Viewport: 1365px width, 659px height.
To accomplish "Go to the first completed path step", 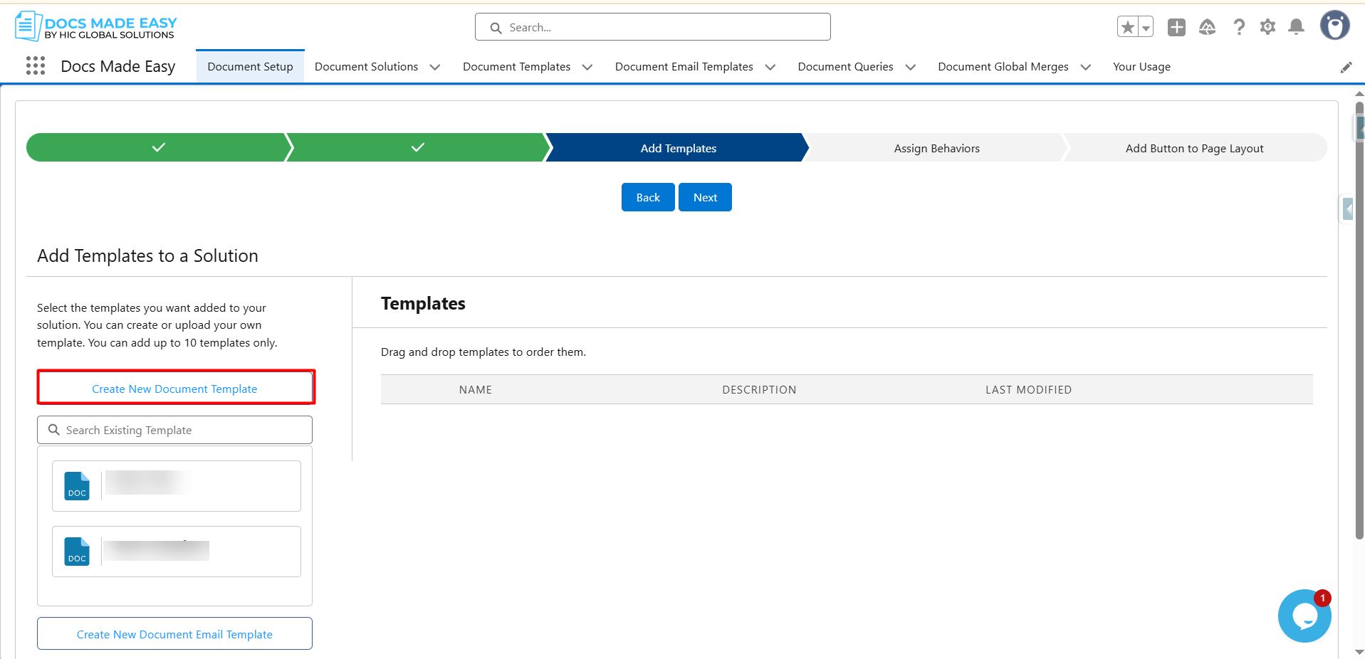I will (158, 147).
